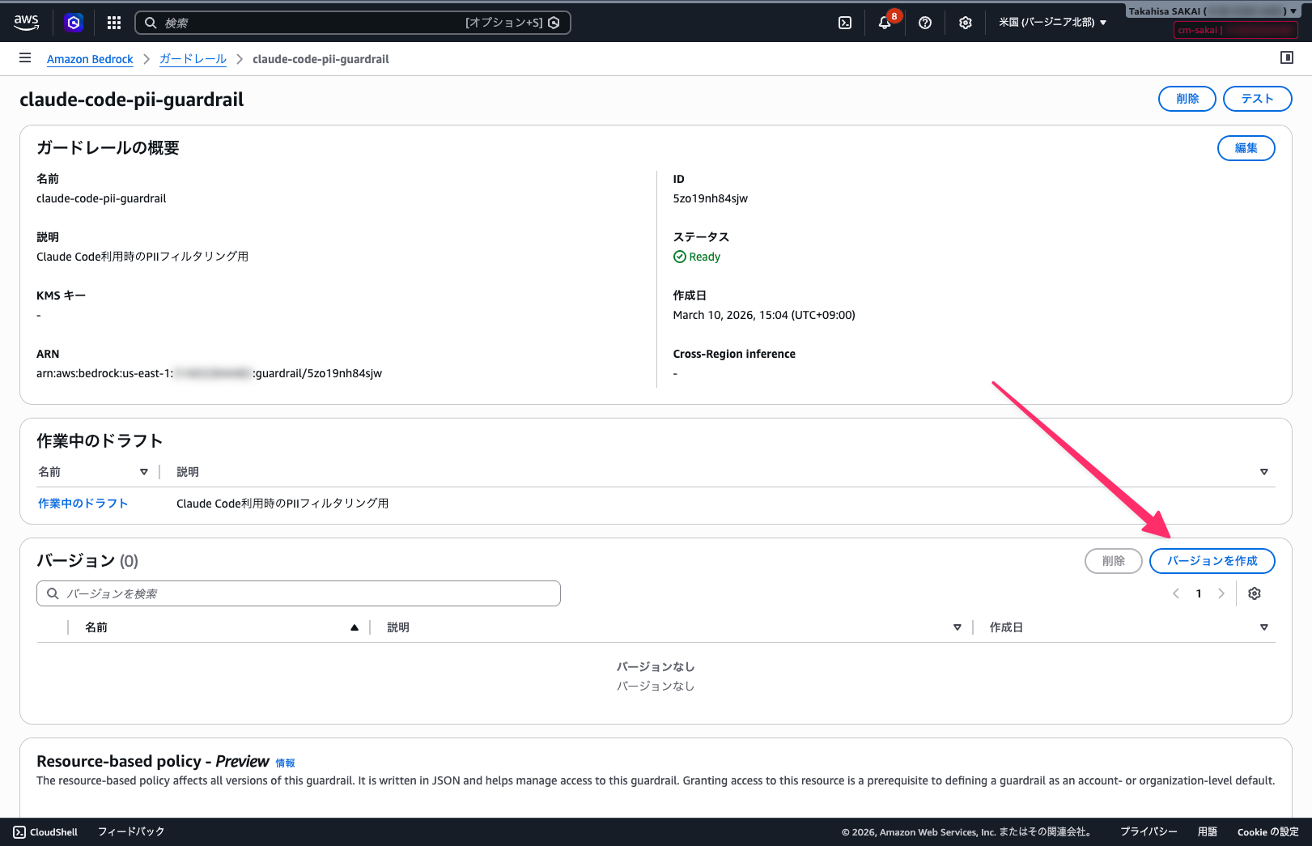
Task: Click the バージョンを作成 button
Action: tap(1212, 561)
